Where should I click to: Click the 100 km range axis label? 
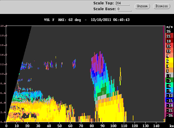pyautogui.click(x=113, y=126)
